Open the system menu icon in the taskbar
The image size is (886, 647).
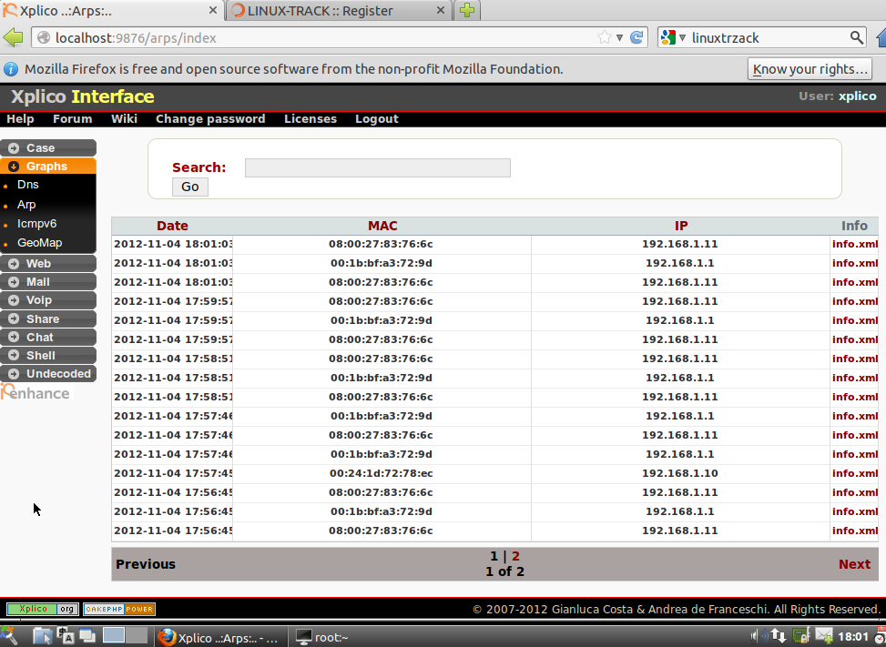pos(9,637)
